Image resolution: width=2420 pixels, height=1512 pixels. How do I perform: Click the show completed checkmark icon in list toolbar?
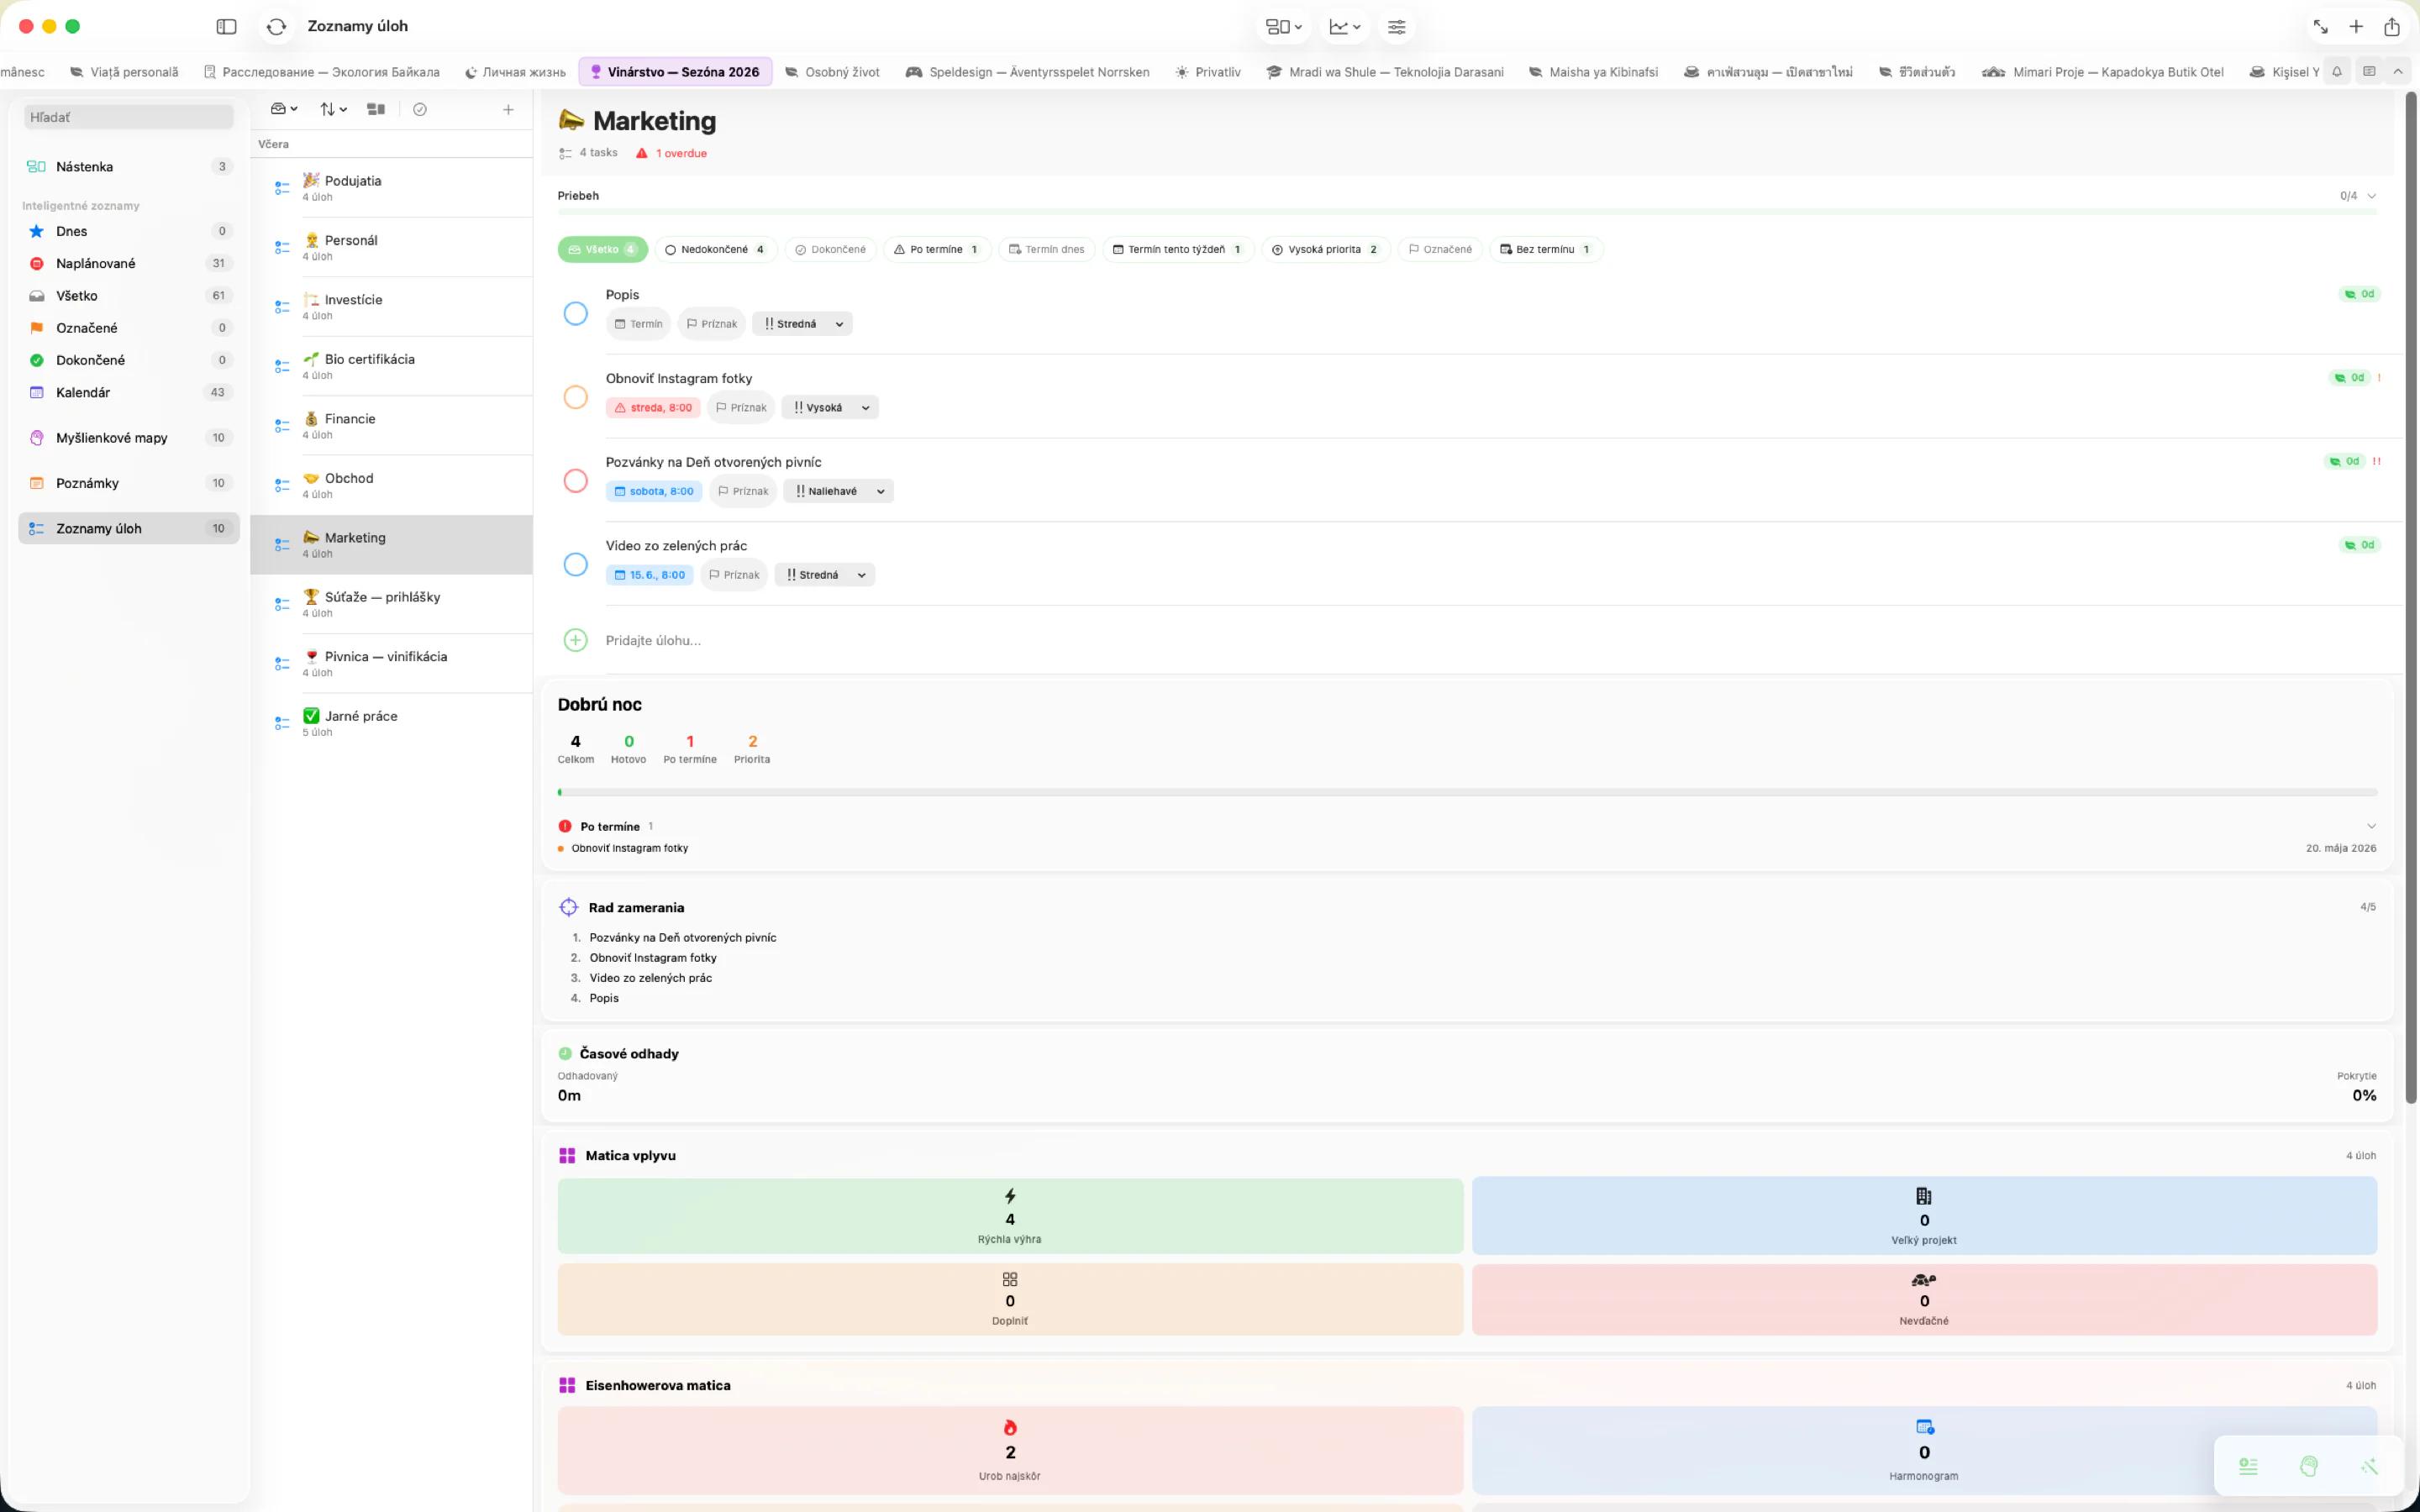pos(420,110)
